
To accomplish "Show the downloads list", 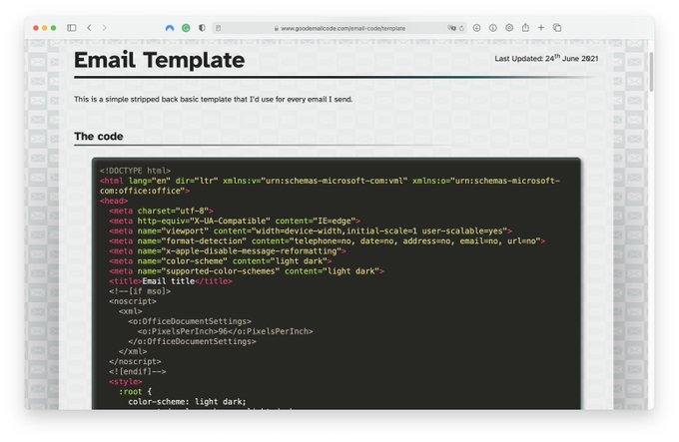I will (x=476, y=28).
